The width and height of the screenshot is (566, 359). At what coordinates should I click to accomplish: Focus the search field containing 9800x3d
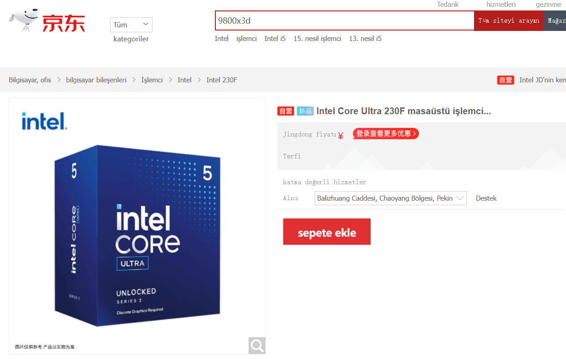pos(345,20)
